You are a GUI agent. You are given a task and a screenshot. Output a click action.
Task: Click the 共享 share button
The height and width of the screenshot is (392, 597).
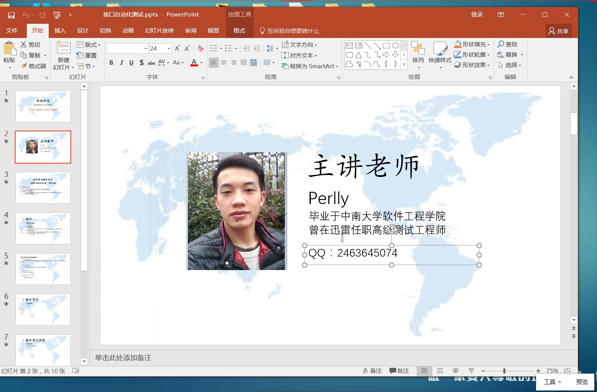click(558, 31)
